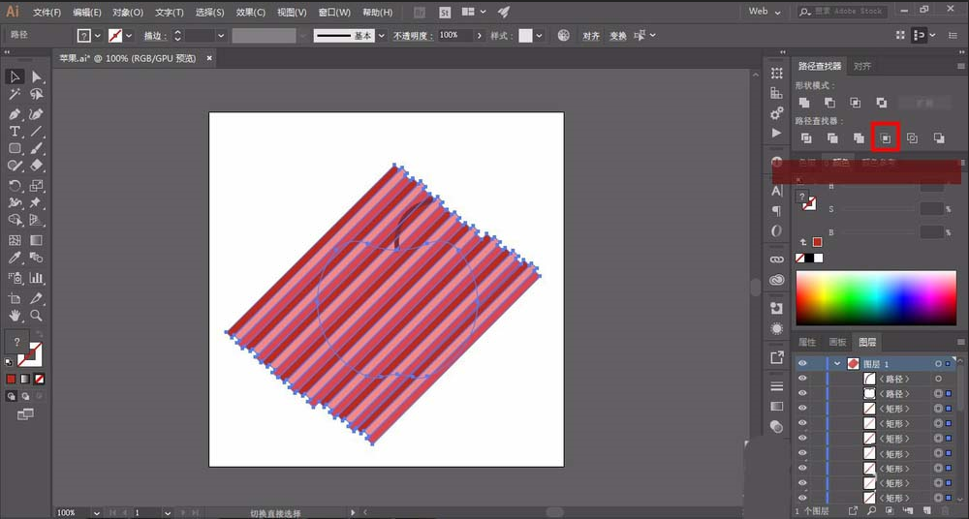Select the Curvature tool
Image resolution: width=969 pixels, height=519 pixels.
[37, 114]
